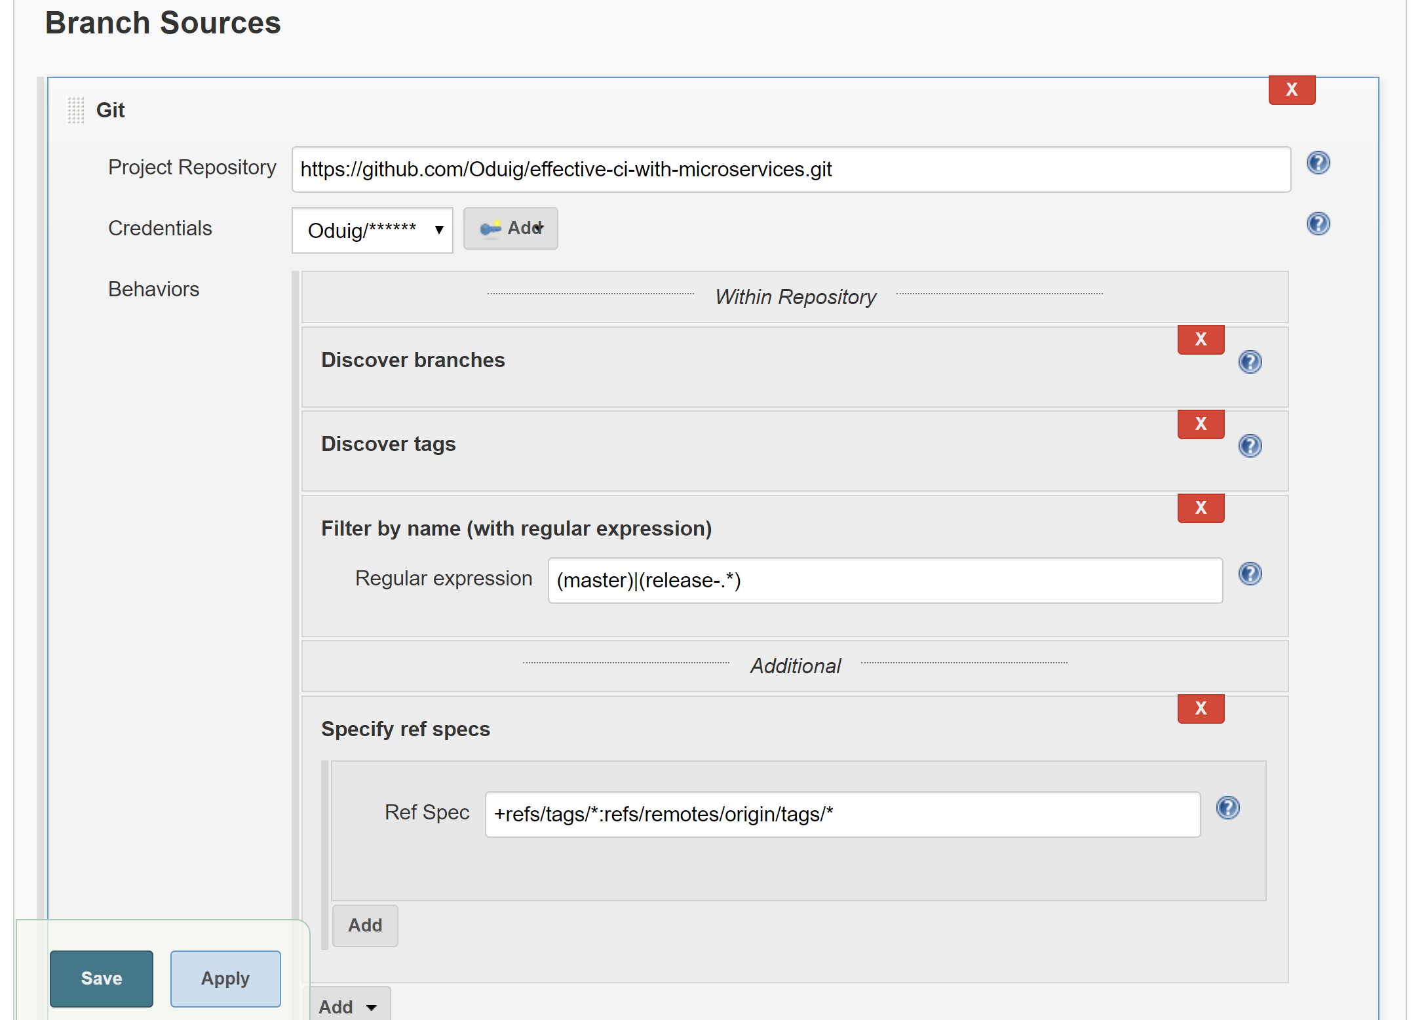Click Add button under Ref Spec
1426x1020 pixels.
[365, 925]
